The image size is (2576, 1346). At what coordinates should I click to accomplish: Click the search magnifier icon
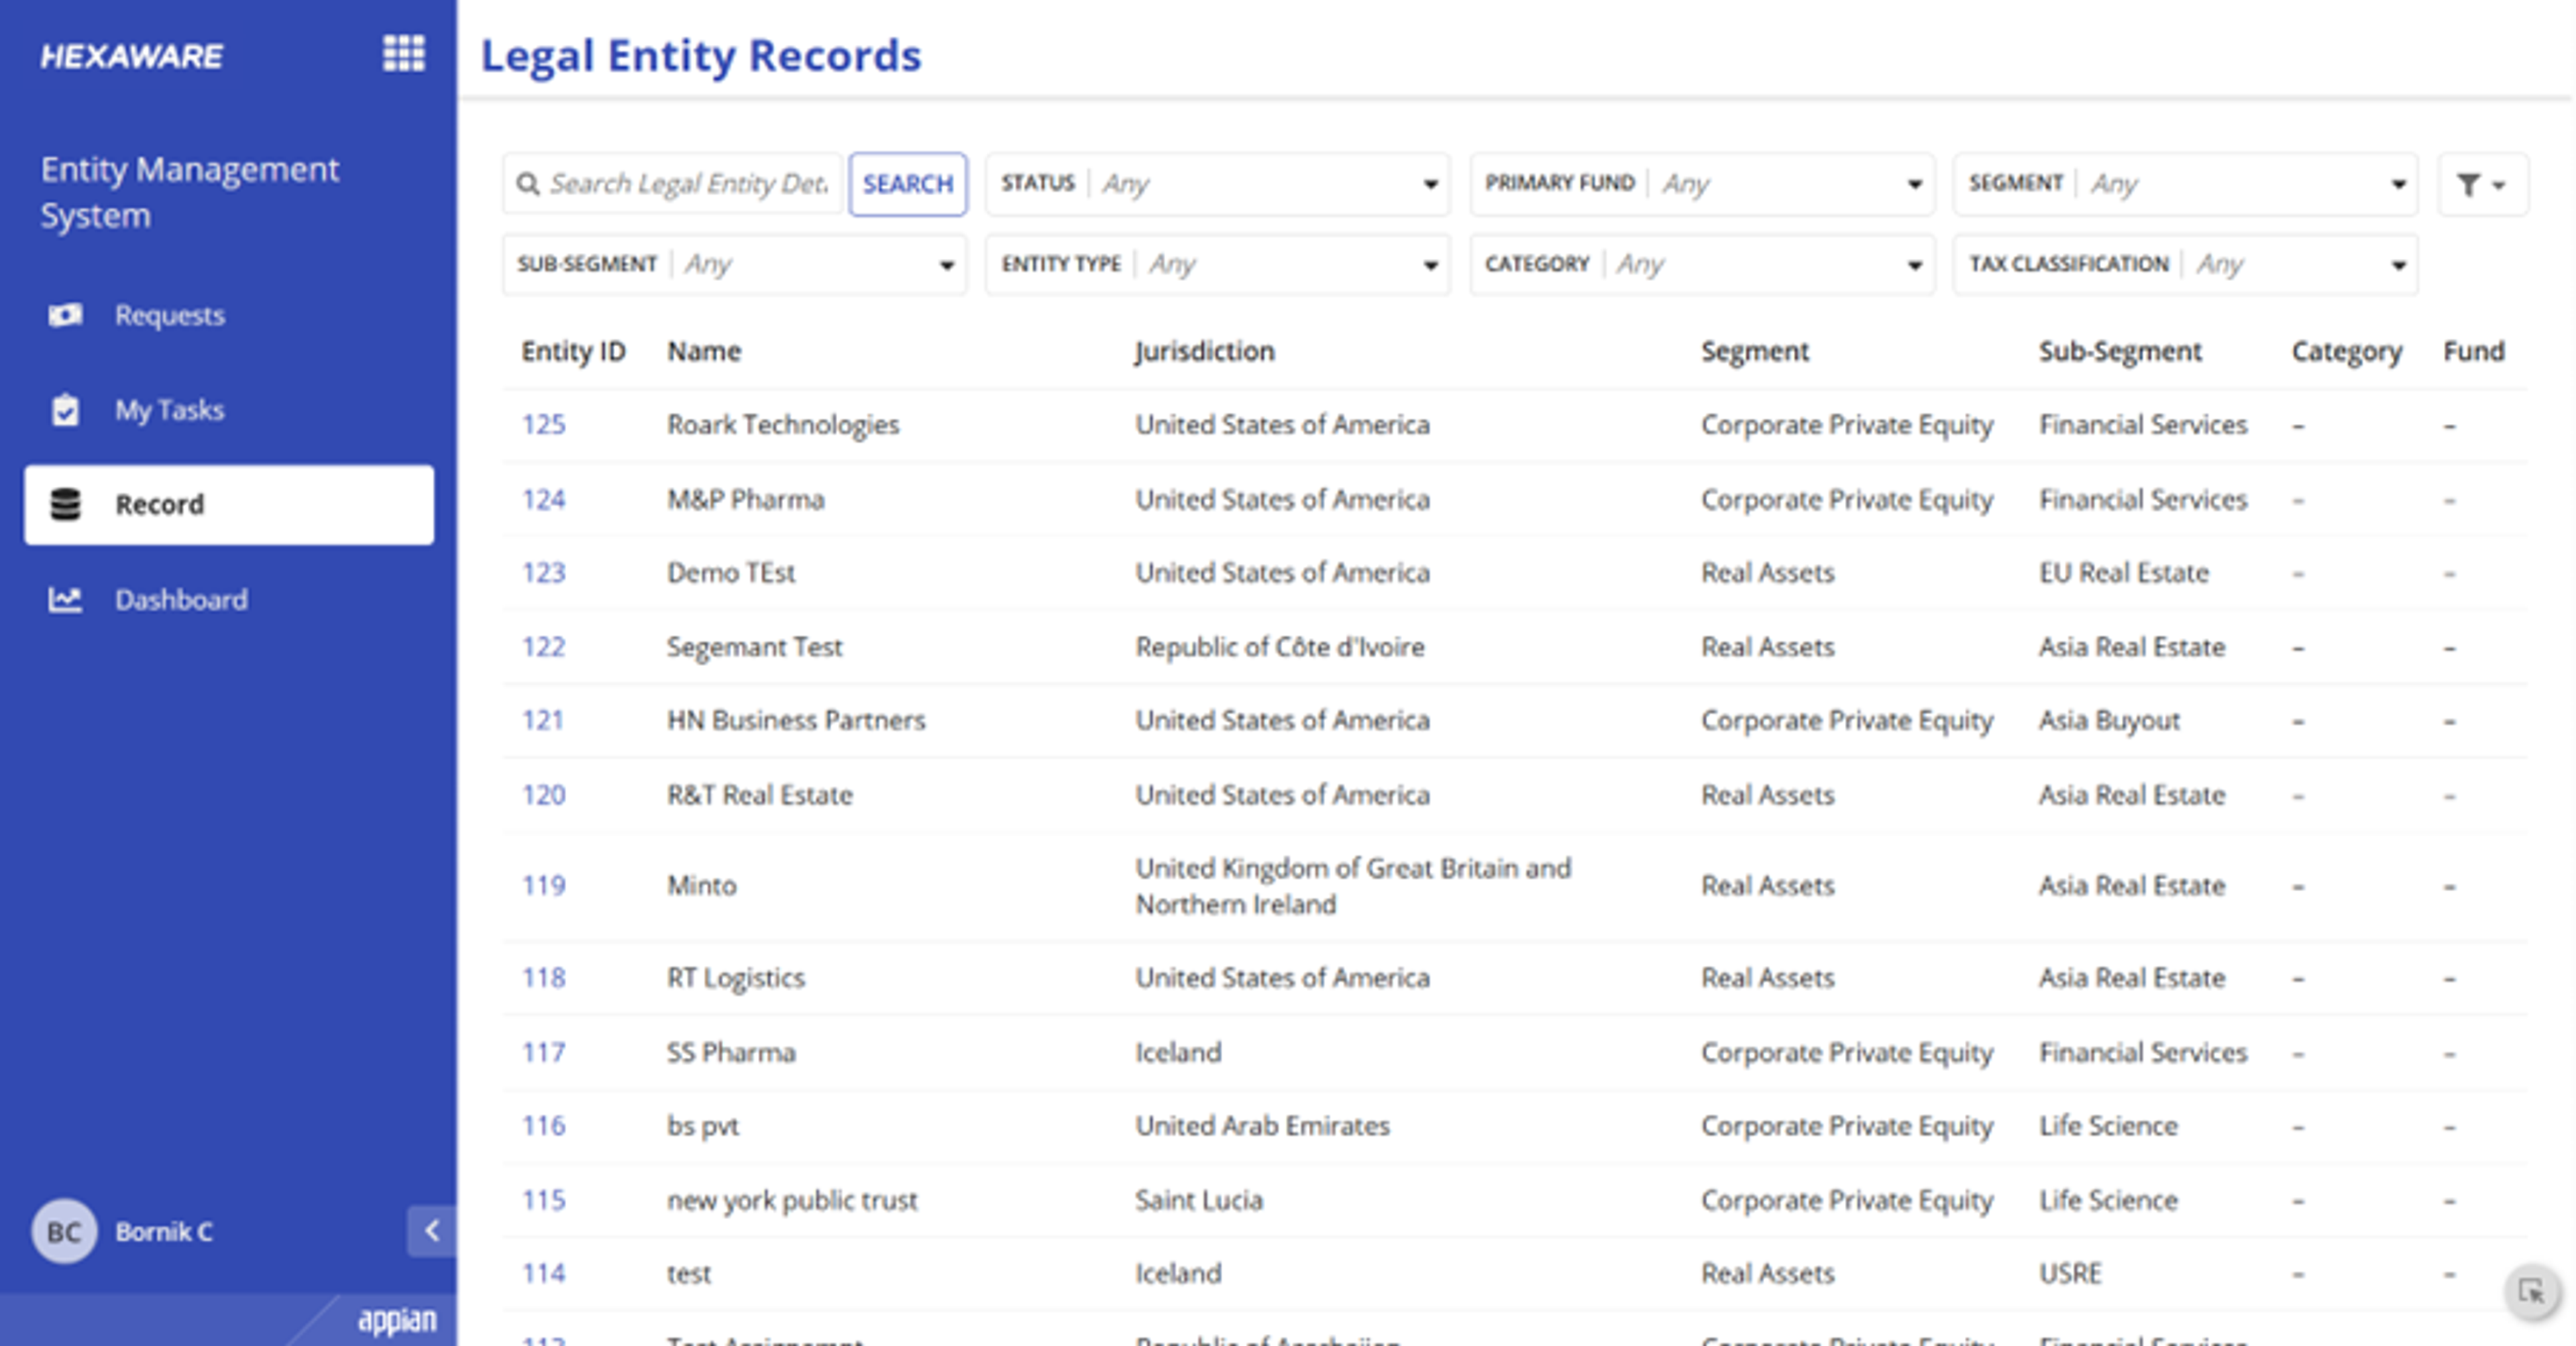tap(527, 184)
